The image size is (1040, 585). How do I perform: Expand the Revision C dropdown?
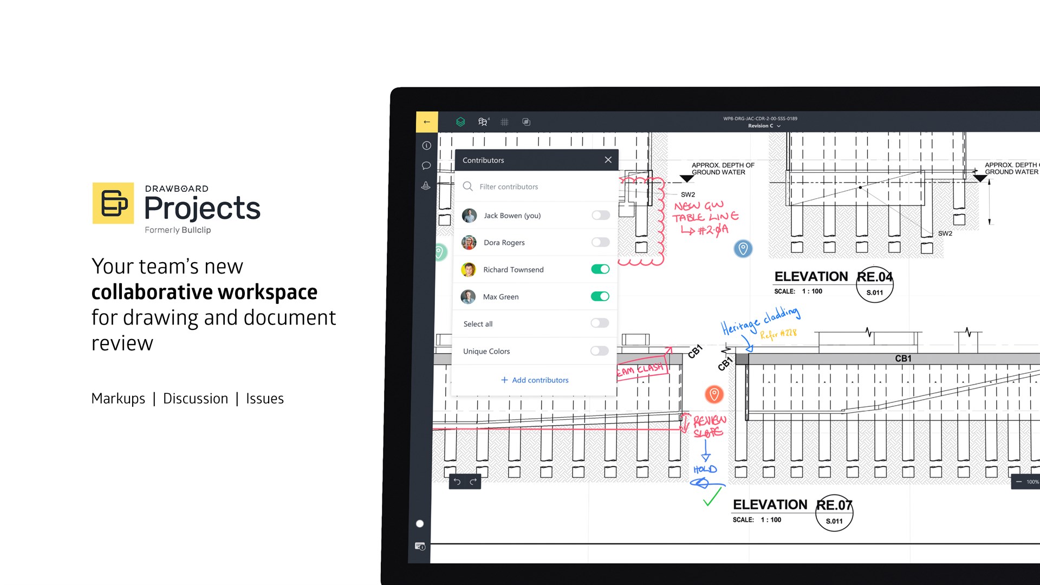pos(764,126)
